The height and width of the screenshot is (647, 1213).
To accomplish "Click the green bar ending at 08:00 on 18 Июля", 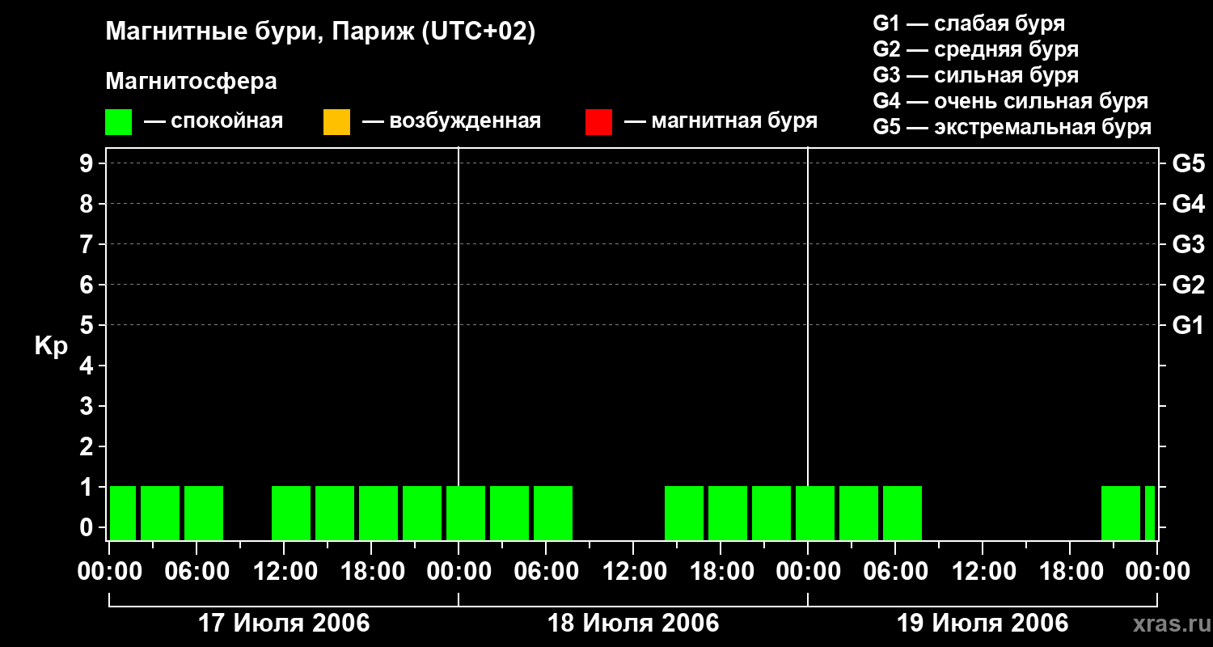I will coord(553,513).
